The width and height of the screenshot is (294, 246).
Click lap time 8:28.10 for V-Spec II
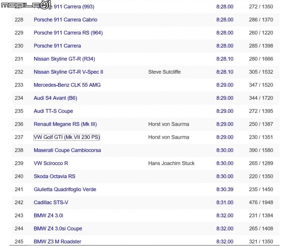225,72
